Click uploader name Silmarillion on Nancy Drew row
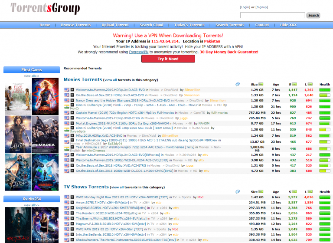This screenshot has height=243, width=333. coord(218,100)
